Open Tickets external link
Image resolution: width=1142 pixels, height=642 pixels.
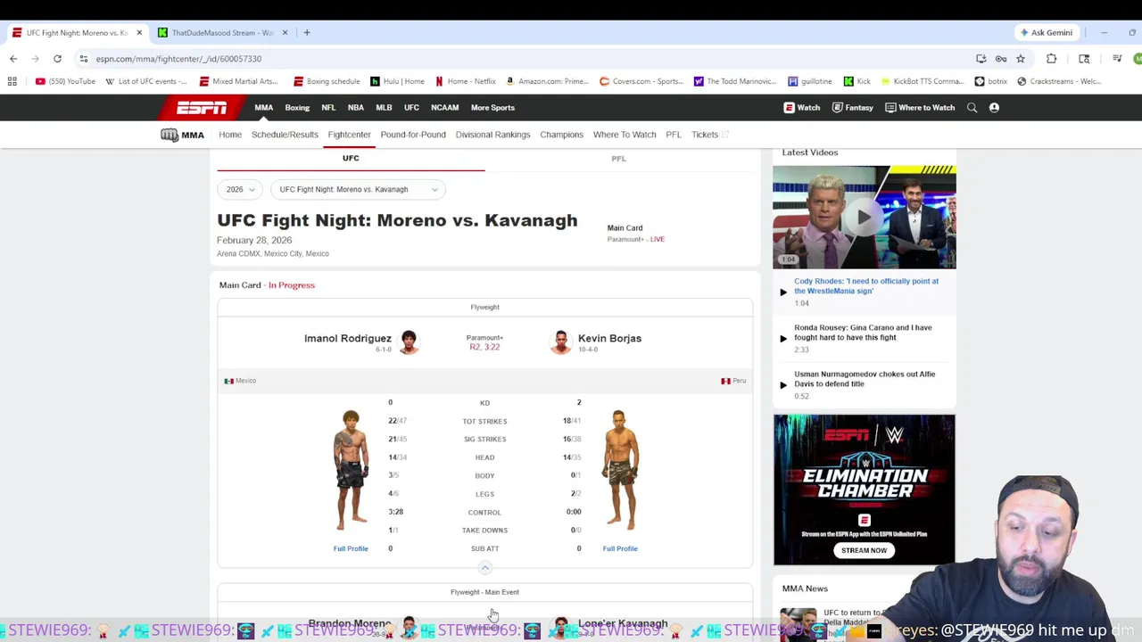point(710,135)
